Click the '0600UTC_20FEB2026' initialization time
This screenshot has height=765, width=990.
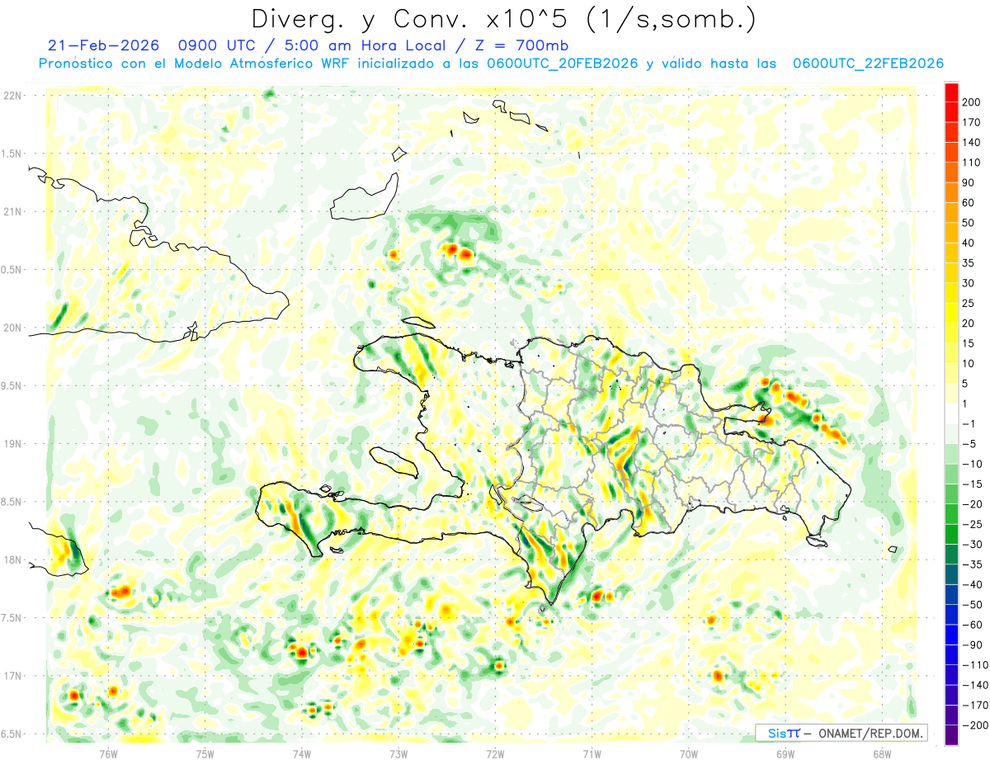(561, 64)
